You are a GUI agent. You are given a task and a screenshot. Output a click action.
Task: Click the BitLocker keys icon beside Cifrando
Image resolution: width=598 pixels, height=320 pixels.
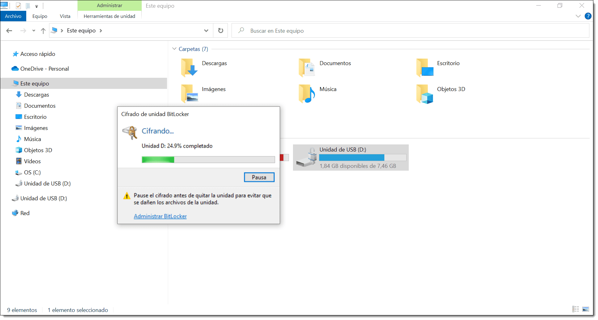pyautogui.click(x=130, y=133)
